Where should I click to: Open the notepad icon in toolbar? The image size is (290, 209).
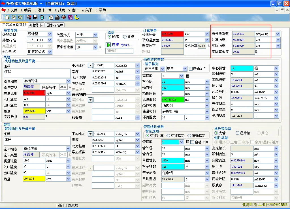tap(42, 17)
